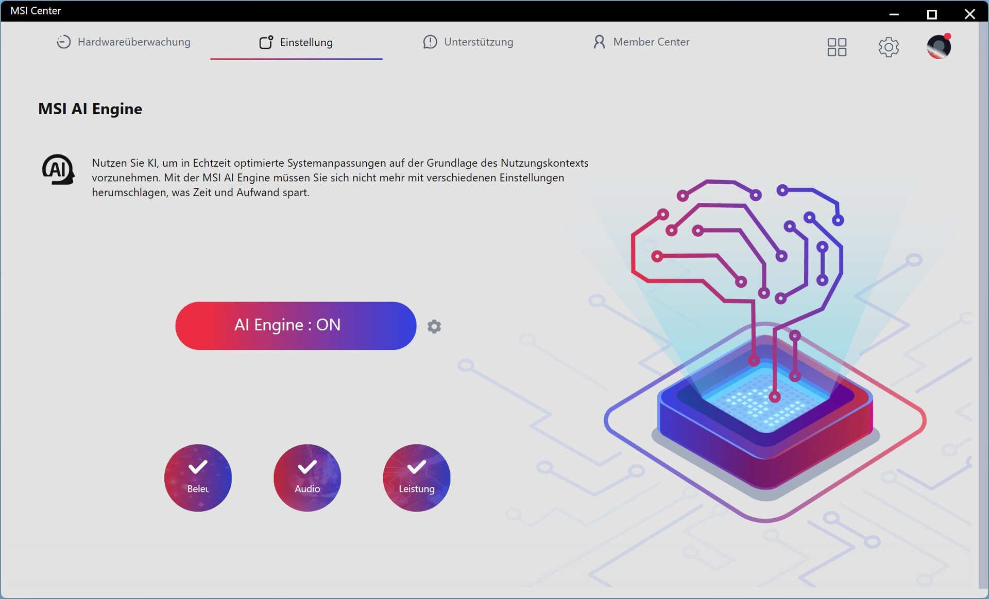Maximize the MSI Center window
Image resolution: width=989 pixels, height=599 pixels.
[x=931, y=14]
